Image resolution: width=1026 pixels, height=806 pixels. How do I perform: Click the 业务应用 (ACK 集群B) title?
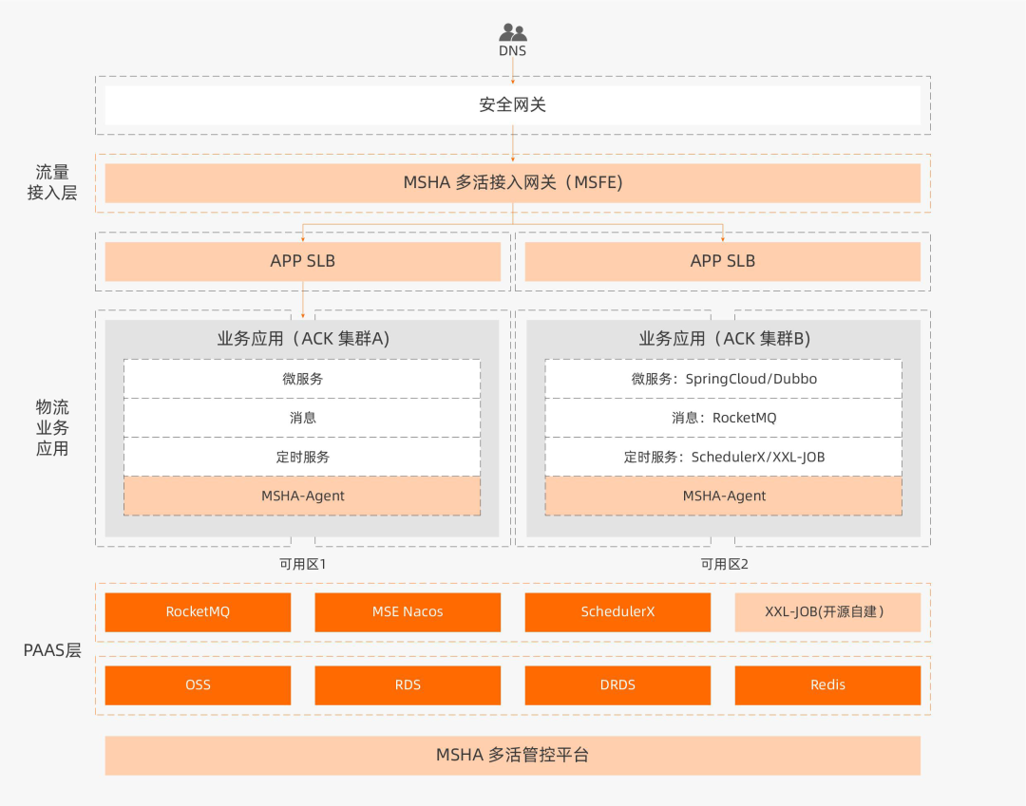pos(724,339)
